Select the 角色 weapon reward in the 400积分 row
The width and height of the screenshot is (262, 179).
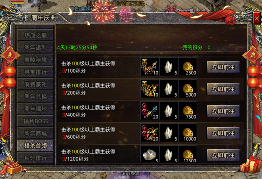click(150, 111)
